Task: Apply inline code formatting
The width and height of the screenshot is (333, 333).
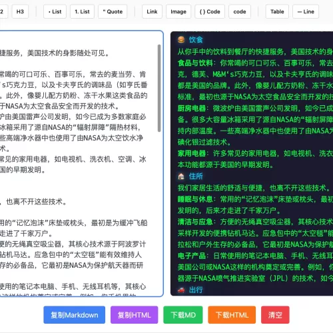Action: click(x=240, y=11)
